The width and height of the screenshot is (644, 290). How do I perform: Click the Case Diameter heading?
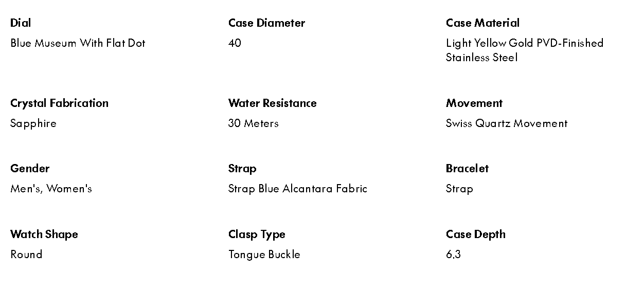click(x=266, y=23)
